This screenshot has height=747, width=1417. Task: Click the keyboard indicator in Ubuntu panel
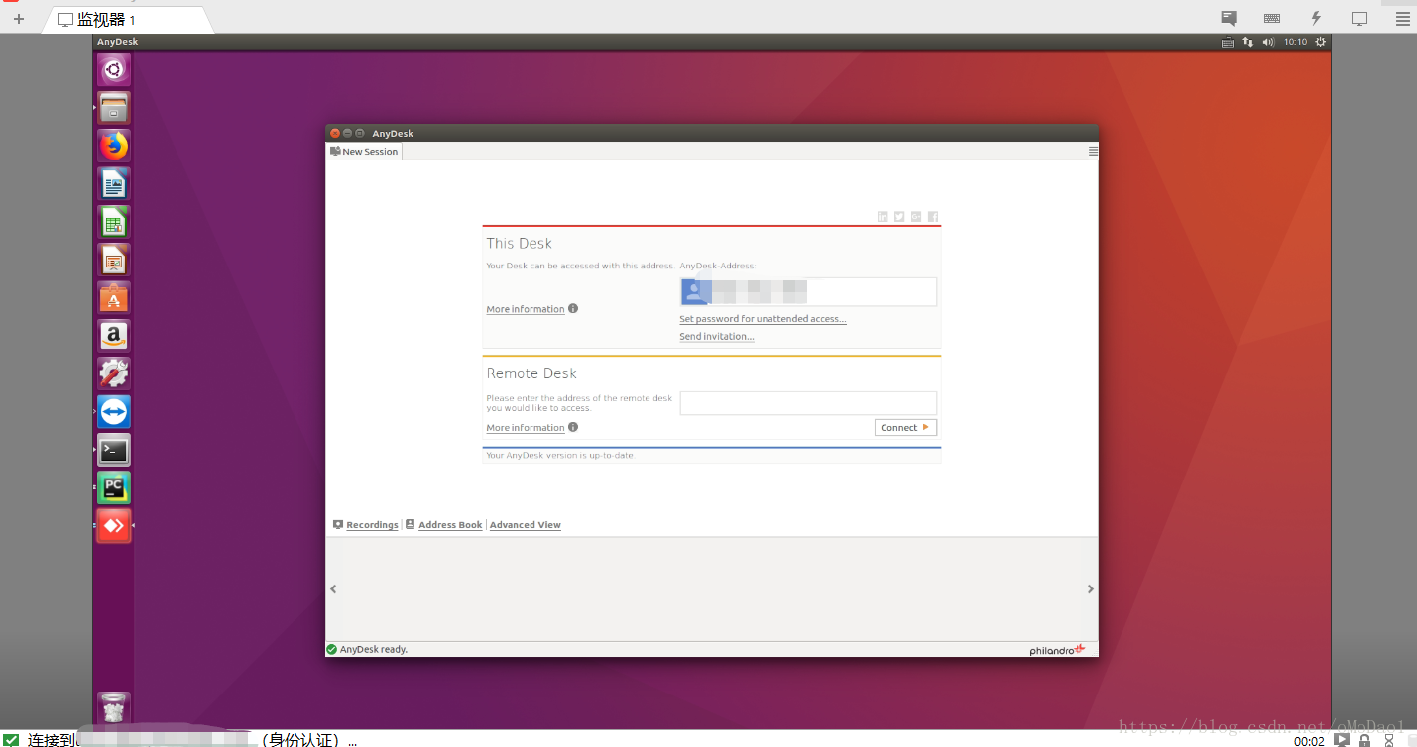point(1228,42)
